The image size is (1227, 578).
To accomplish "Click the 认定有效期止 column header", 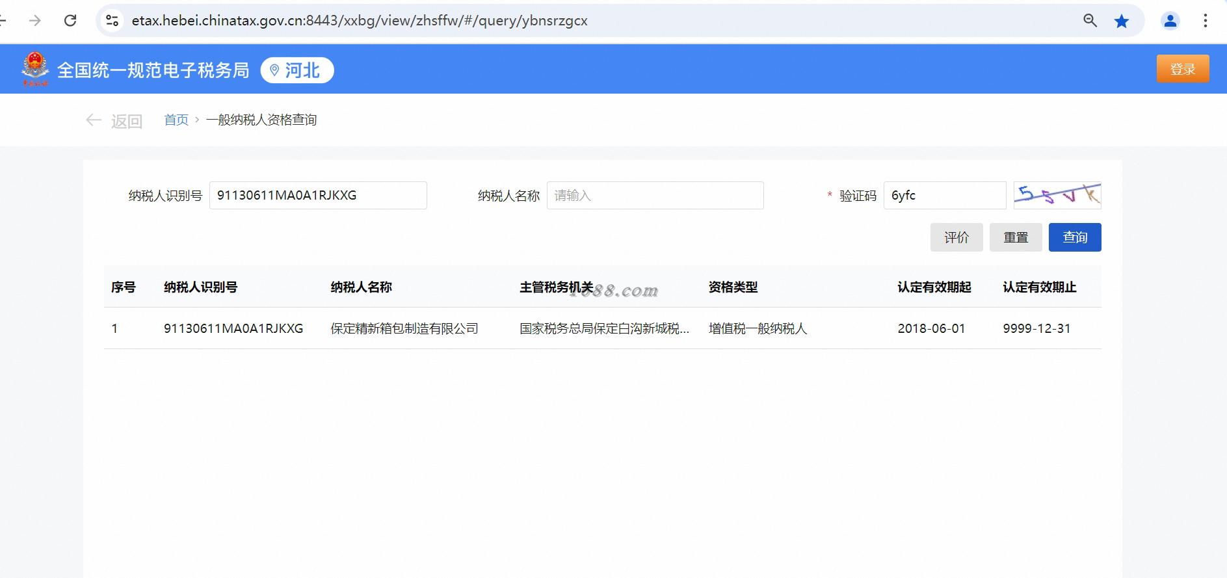I will click(1040, 287).
